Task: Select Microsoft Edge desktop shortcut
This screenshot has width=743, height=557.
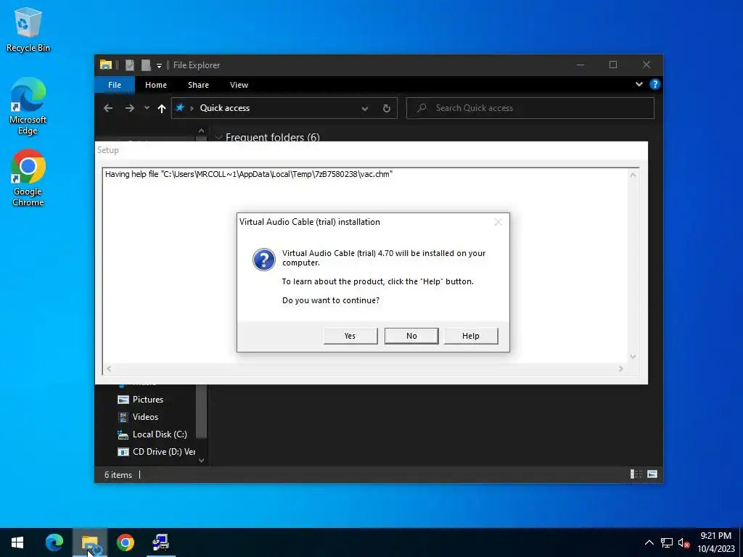Action: pyautogui.click(x=28, y=106)
